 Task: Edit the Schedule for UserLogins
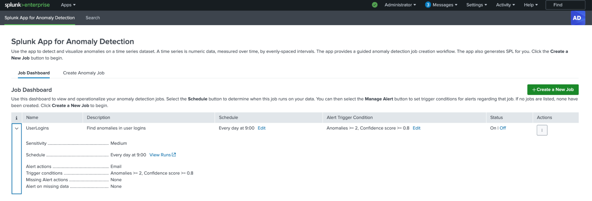(261, 128)
